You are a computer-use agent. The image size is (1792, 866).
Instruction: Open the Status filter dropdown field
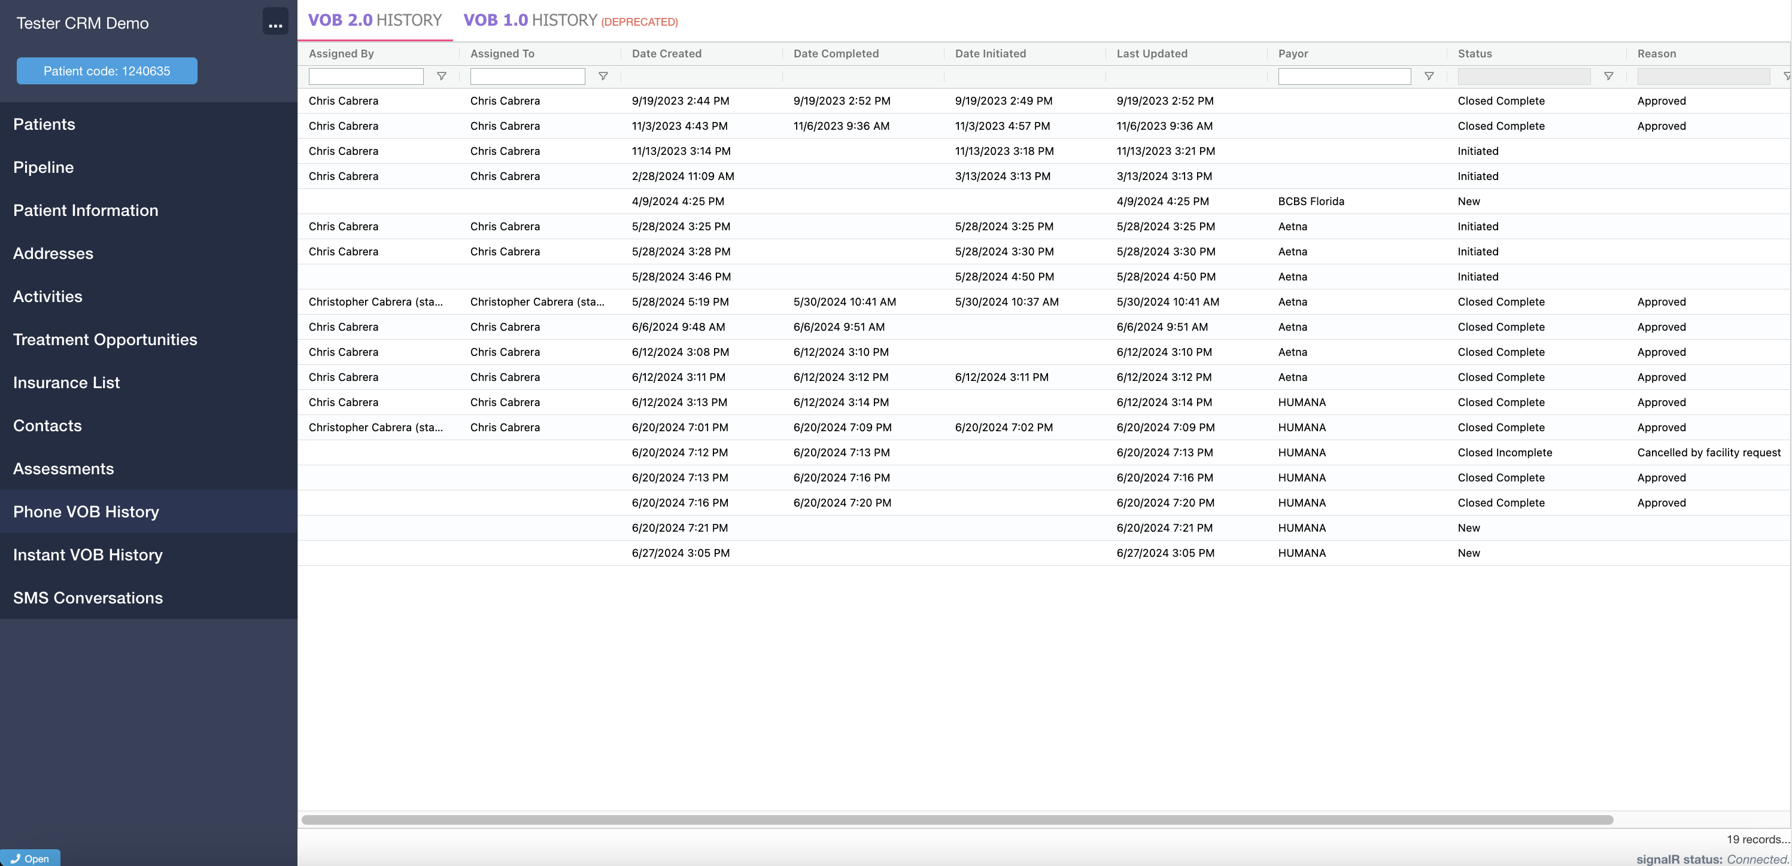click(1523, 77)
